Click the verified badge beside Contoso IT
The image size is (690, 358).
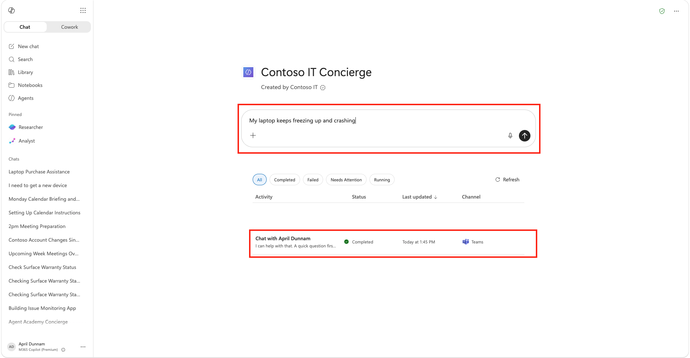[x=323, y=88]
